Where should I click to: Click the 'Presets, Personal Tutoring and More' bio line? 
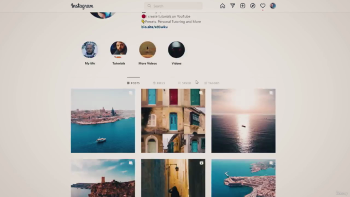(171, 22)
